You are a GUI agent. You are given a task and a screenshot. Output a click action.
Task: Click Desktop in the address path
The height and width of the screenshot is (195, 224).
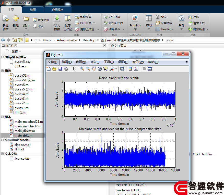pyautogui.click(x=89, y=40)
